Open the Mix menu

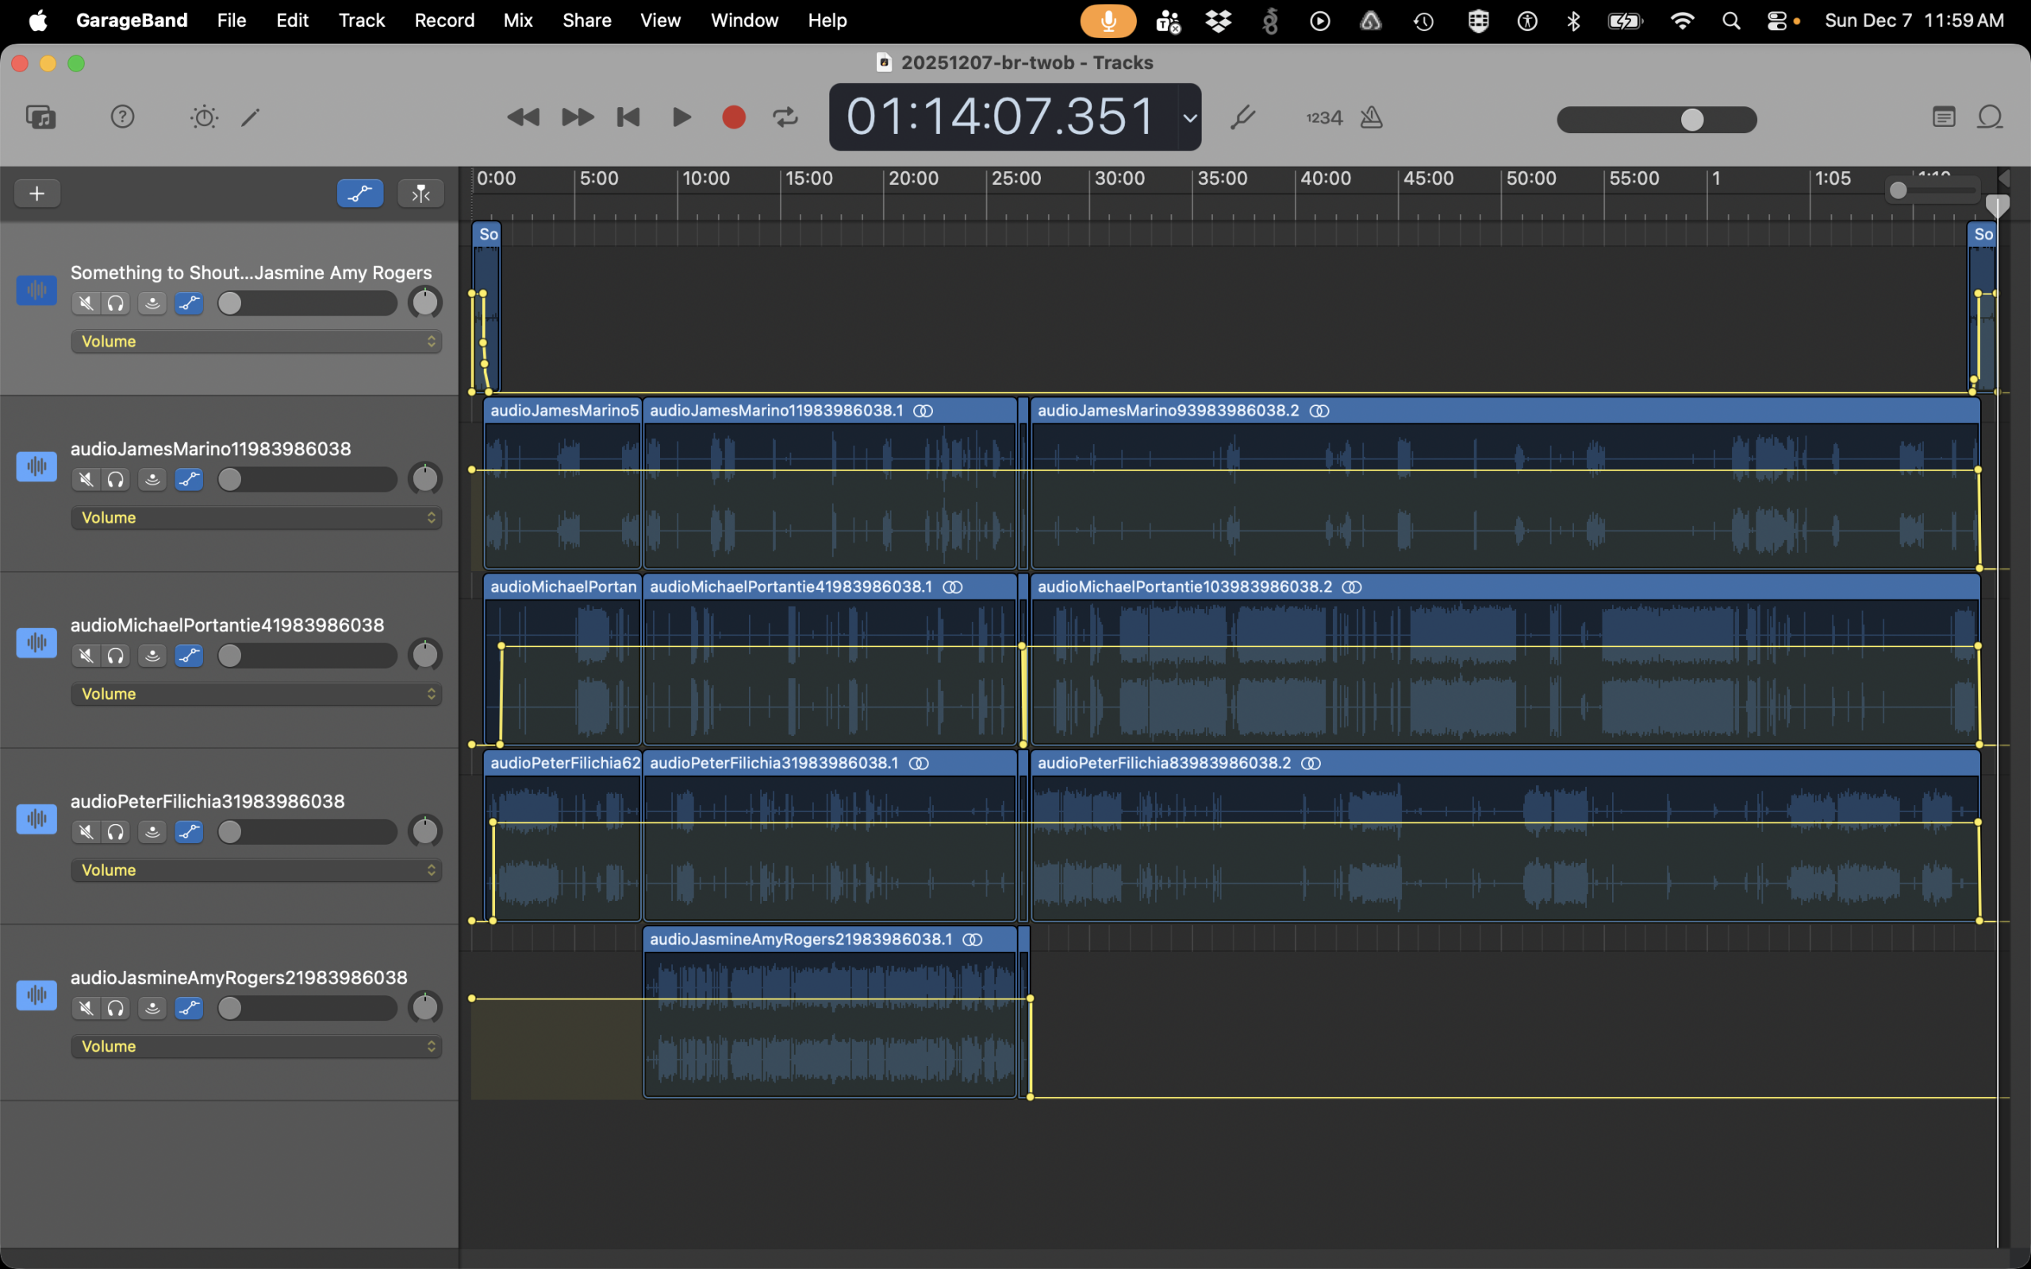(x=517, y=20)
